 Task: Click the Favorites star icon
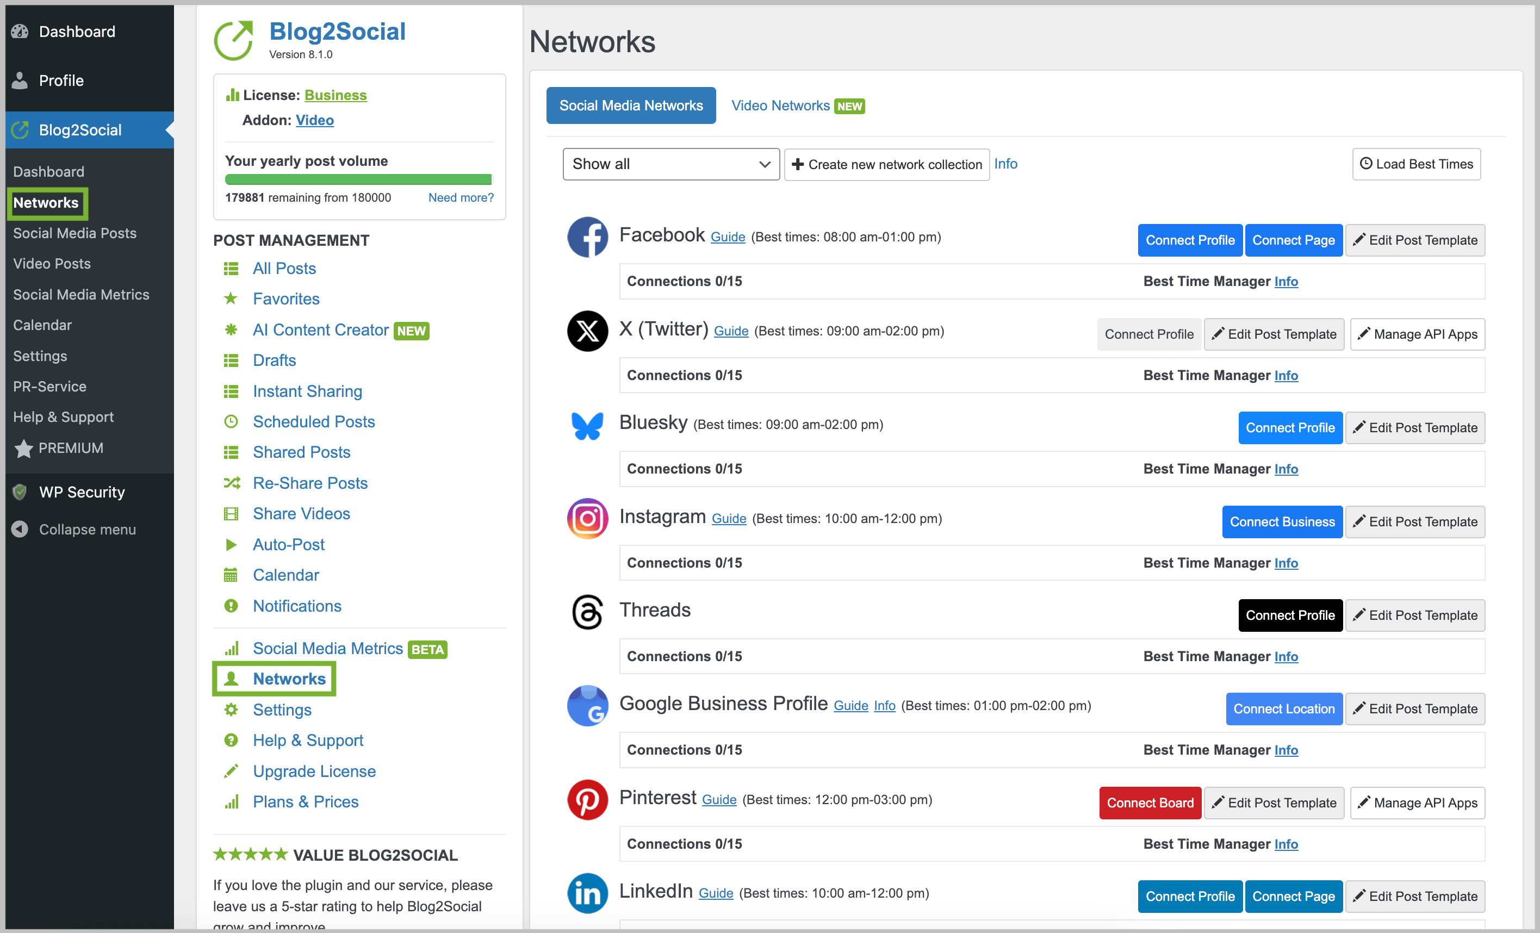tap(231, 298)
